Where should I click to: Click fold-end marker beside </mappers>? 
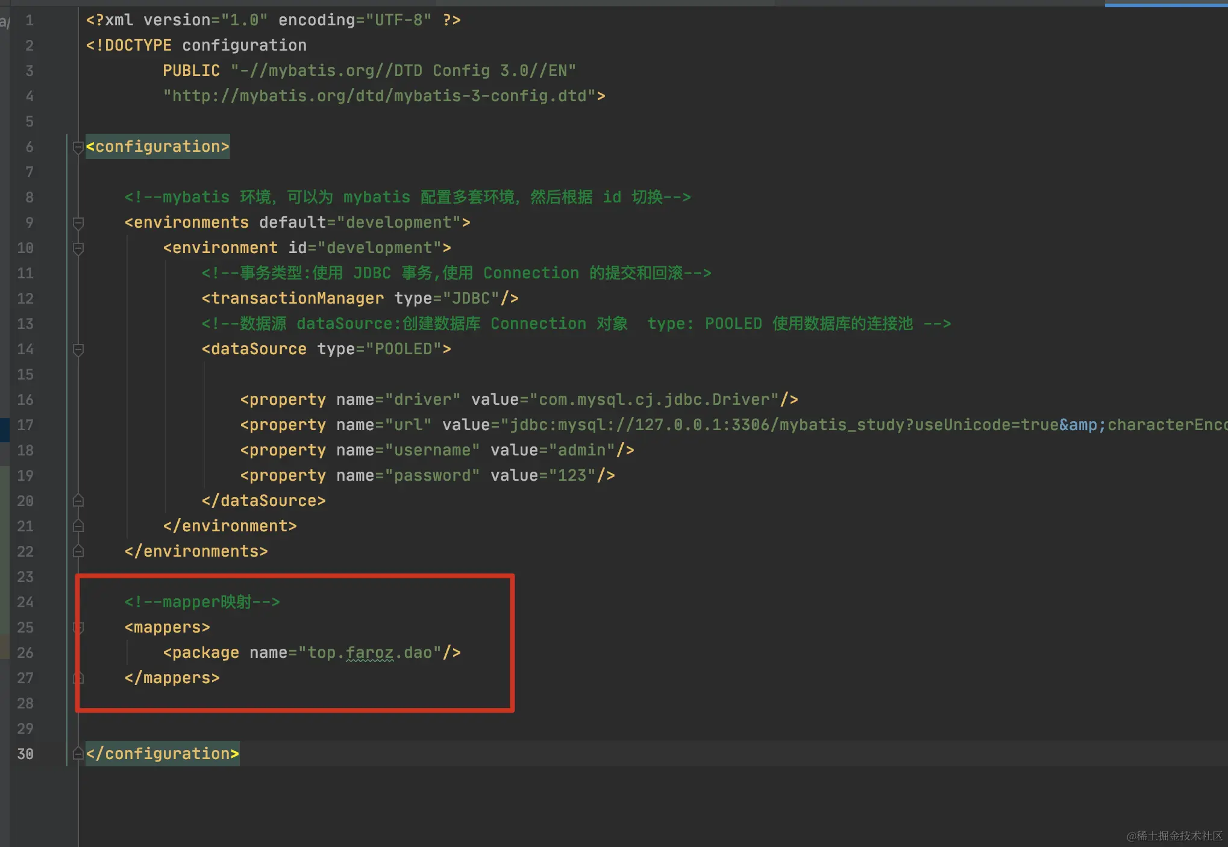78,678
